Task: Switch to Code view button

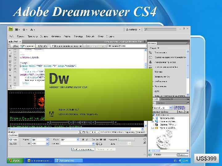Action: click(x=15, y=46)
